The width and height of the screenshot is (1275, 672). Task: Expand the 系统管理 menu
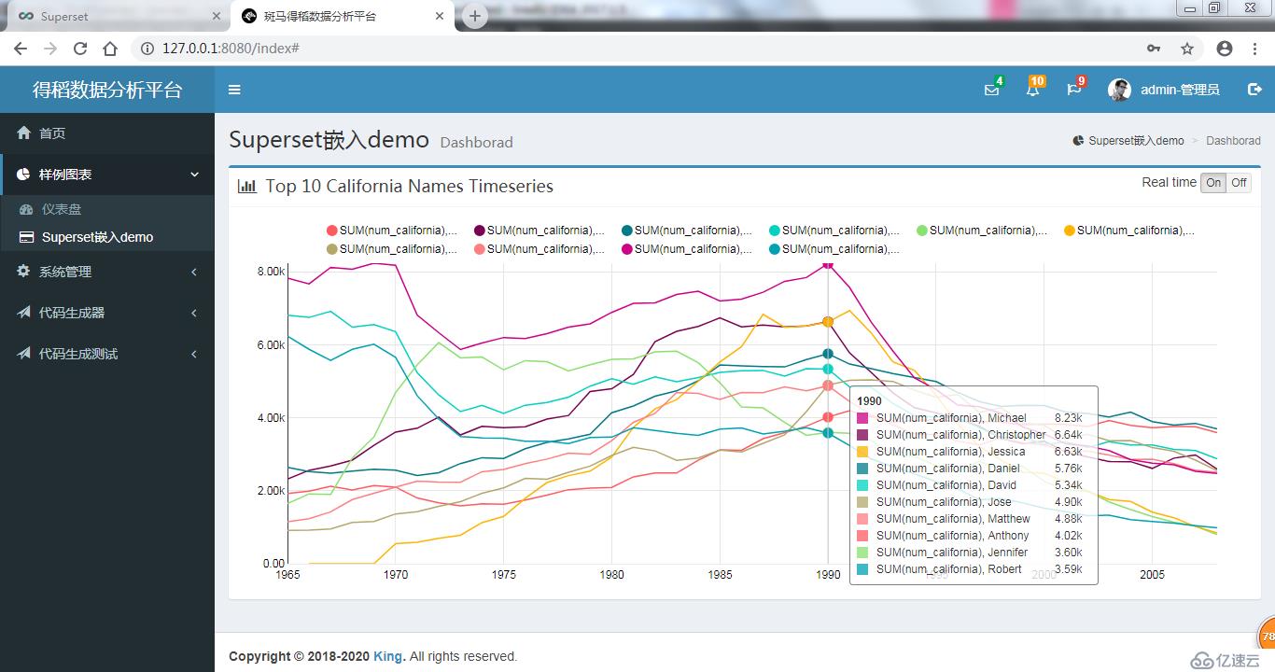coord(107,272)
